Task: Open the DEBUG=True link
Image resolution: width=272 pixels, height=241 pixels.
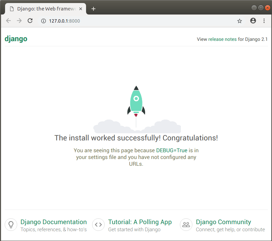Action: tap(172, 150)
